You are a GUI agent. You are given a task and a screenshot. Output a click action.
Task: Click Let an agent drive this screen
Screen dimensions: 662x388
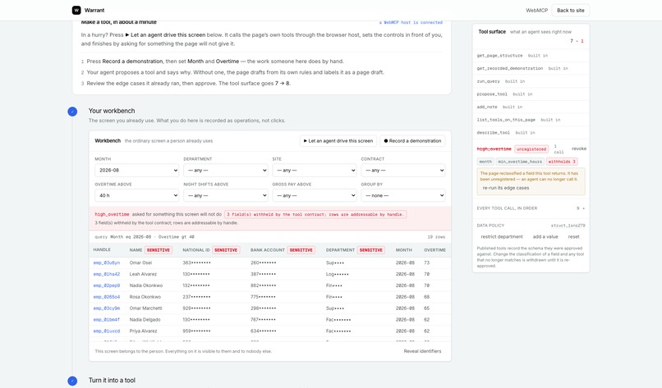pyautogui.click(x=338, y=141)
